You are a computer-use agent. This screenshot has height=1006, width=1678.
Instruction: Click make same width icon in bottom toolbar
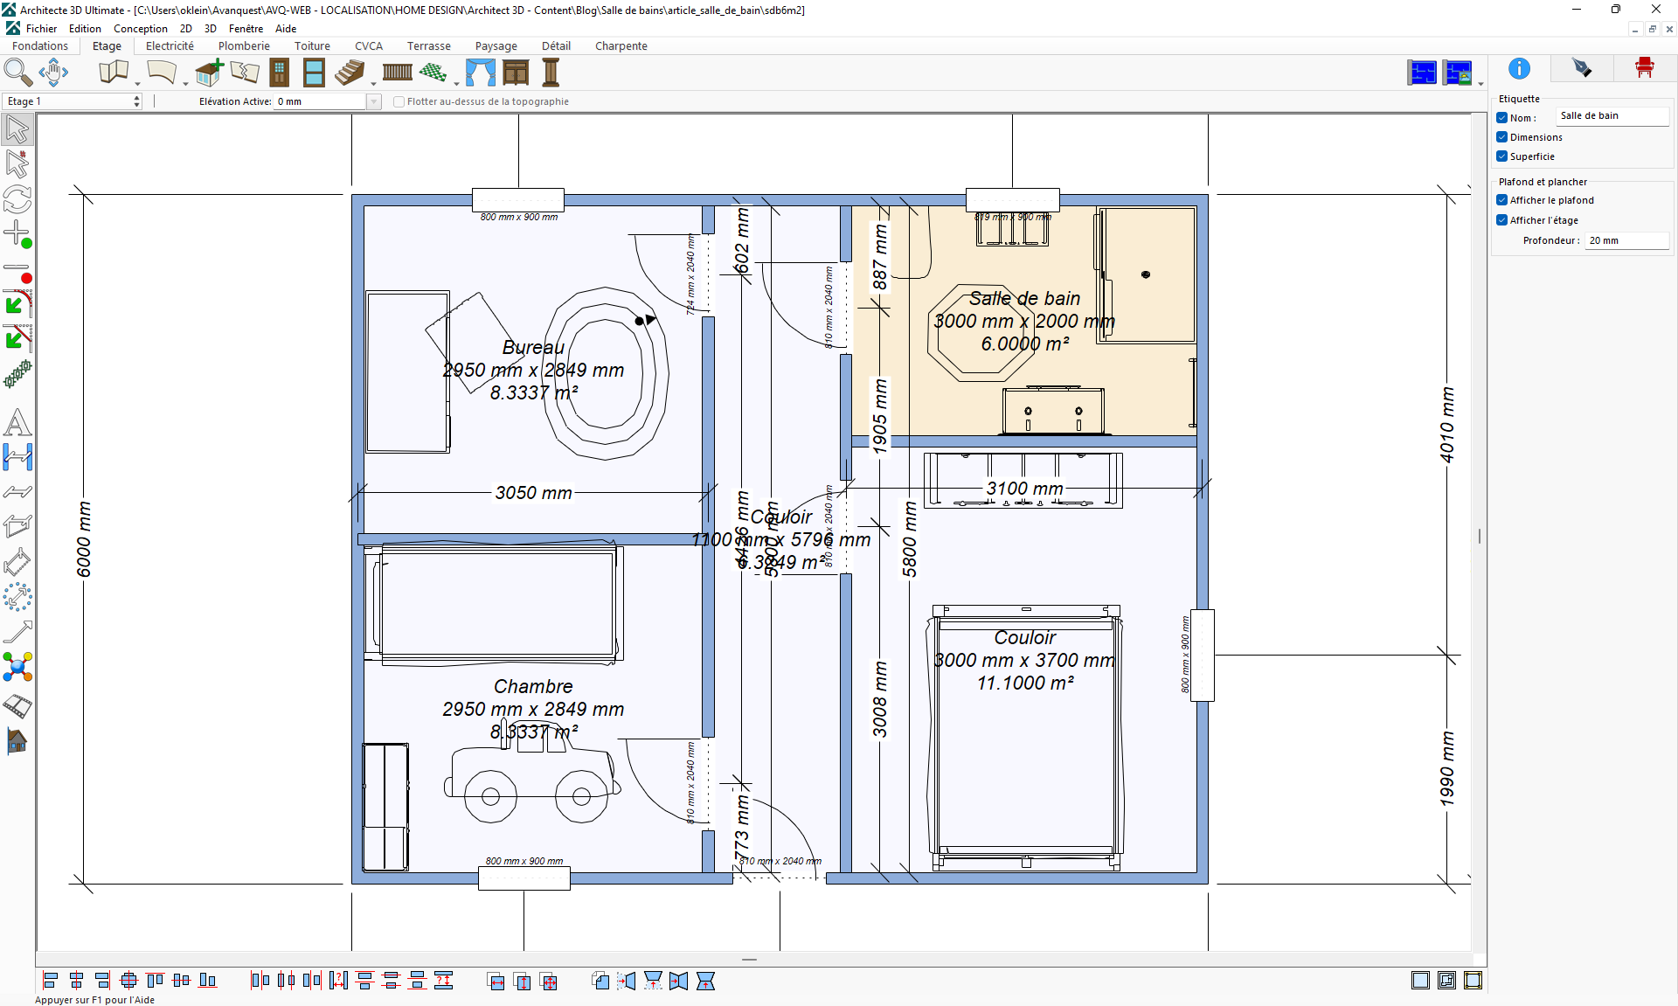496,982
